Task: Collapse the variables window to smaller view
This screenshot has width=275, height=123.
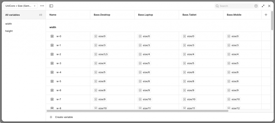Action: point(263,6)
